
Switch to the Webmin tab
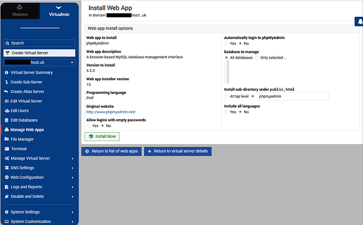pyautogui.click(x=20, y=11)
